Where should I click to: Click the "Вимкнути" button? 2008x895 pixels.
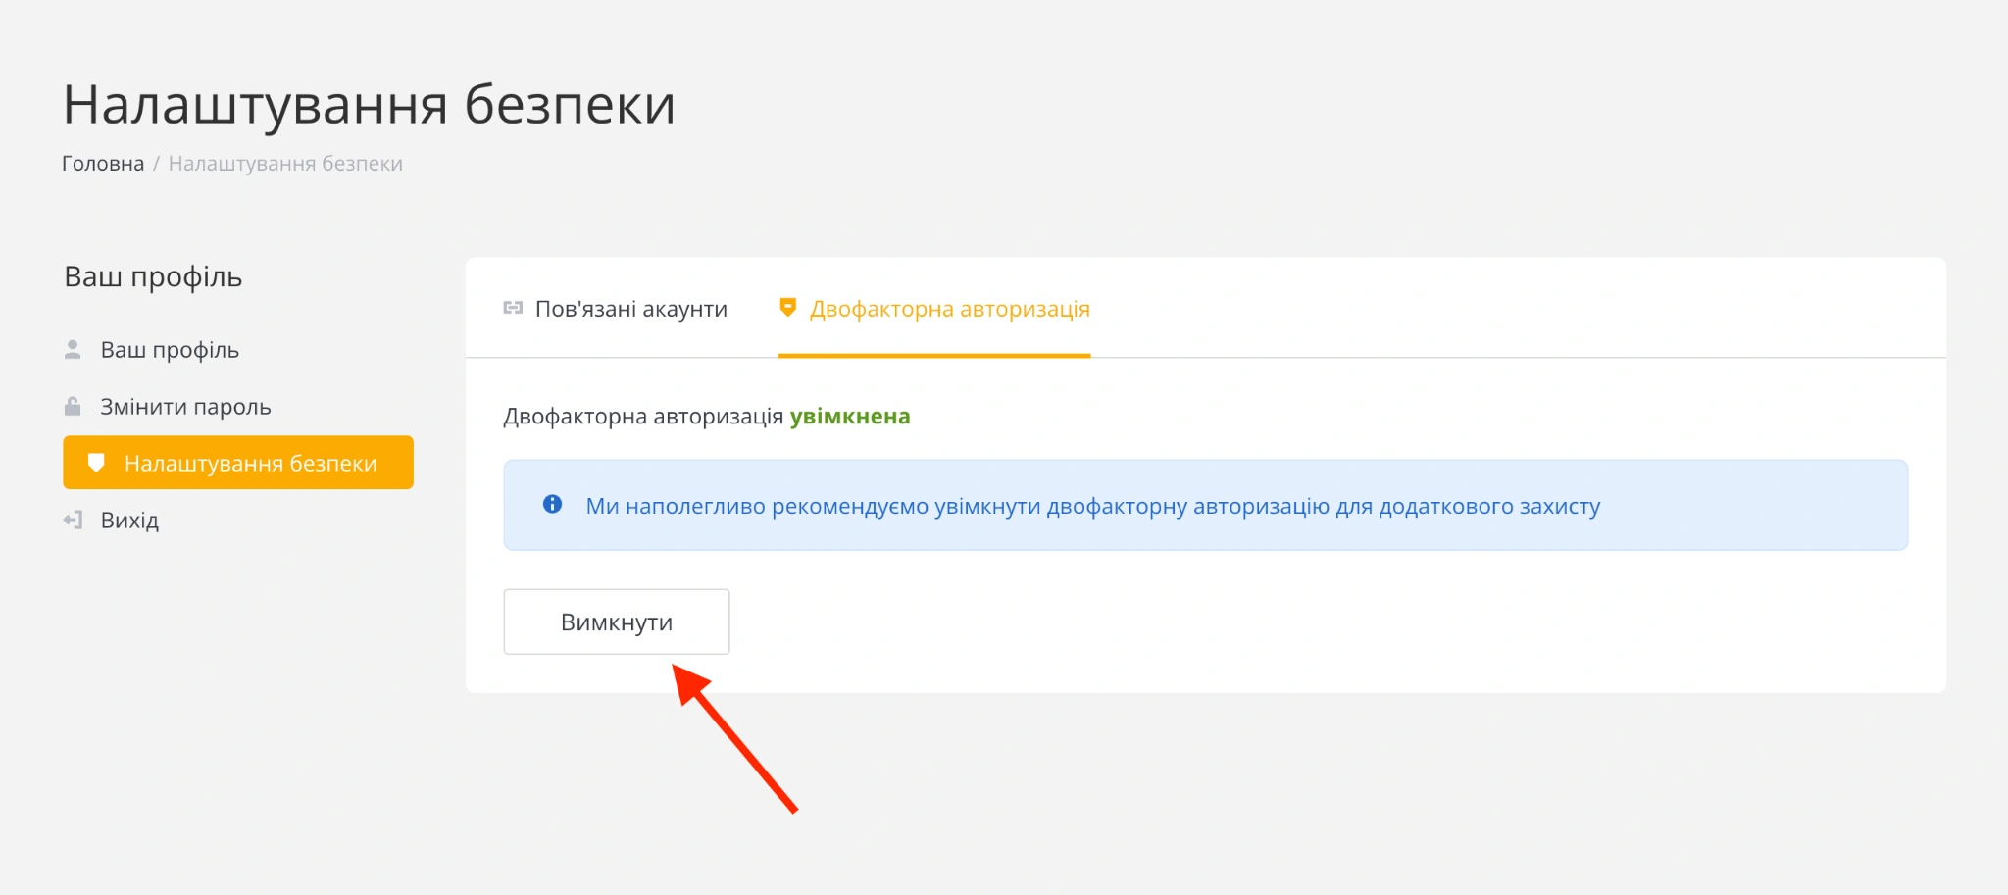616,621
